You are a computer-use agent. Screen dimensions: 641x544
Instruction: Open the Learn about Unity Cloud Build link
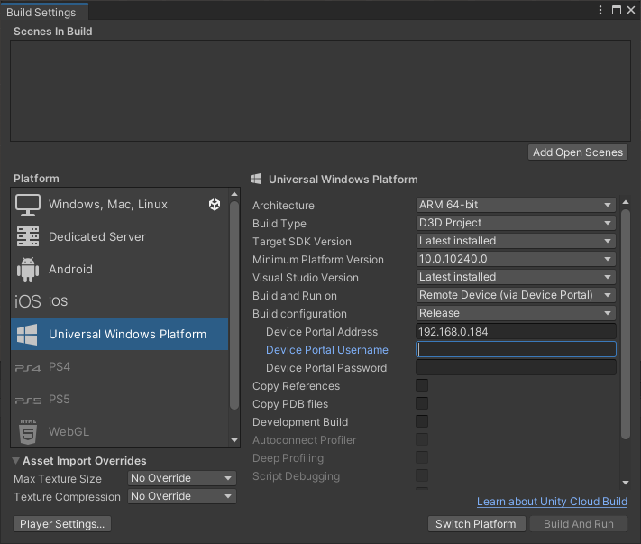click(x=552, y=502)
